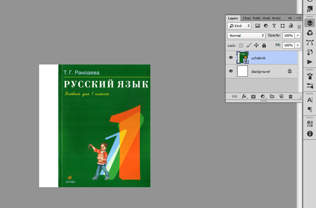This screenshot has height=208, width=316.
Task: Select the Background layer thumbnail
Action: pyautogui.click(x=242, y=71)
